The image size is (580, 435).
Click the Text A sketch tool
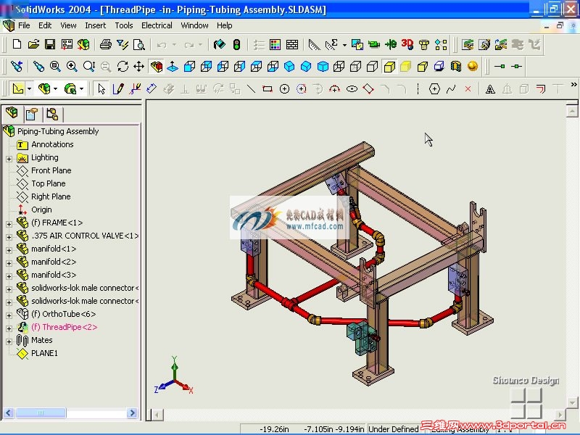(490, 88)
